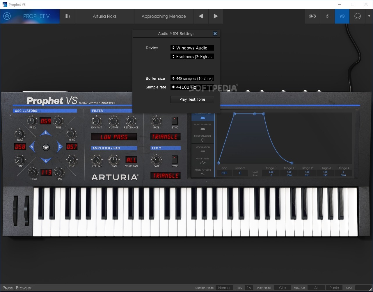This screenshot has height=292, width=373.
Task: Click envelope Stage 4 rate value 5784
Action: pos(343,175)
